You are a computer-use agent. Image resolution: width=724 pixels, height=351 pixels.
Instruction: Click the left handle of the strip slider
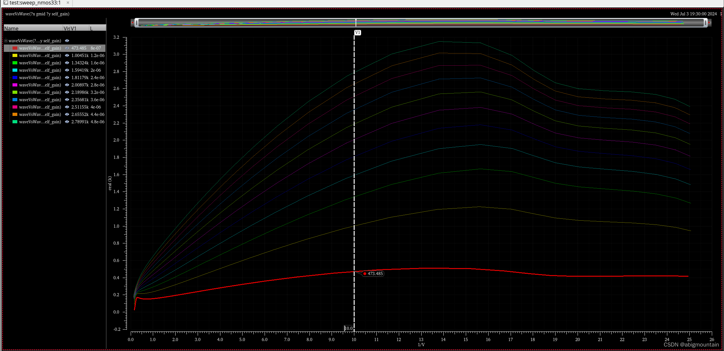[137, 23]
